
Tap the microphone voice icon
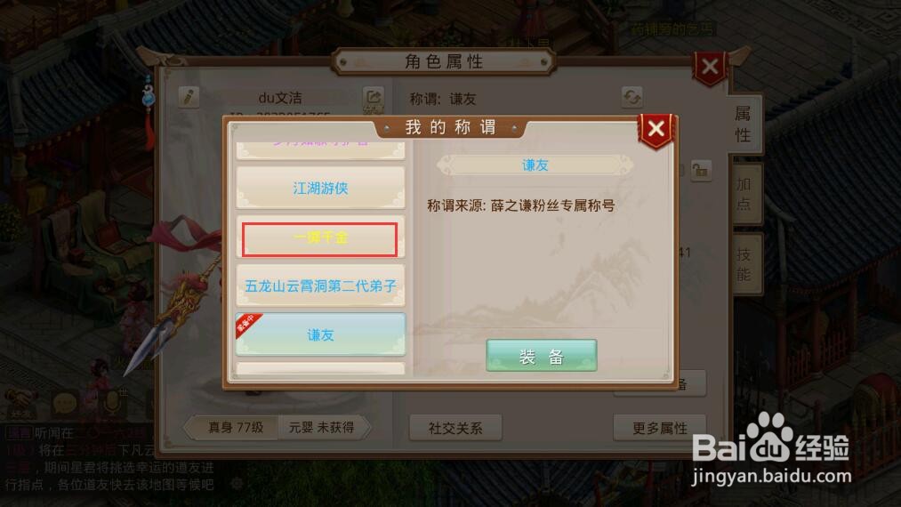[x=111, y=404]
